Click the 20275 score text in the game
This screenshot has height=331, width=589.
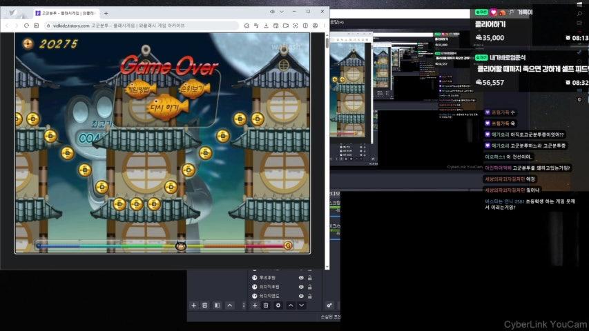coord(58,44)
